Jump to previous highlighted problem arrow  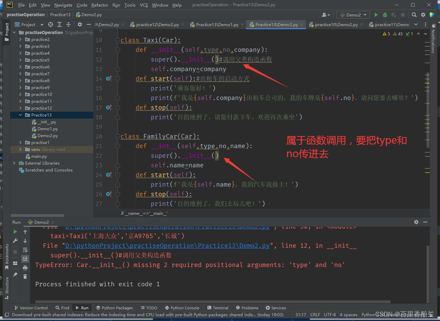tap(418, 34)
